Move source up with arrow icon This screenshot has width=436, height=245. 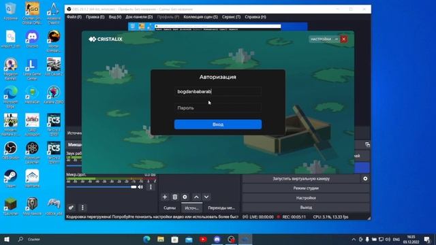point(196,197)
